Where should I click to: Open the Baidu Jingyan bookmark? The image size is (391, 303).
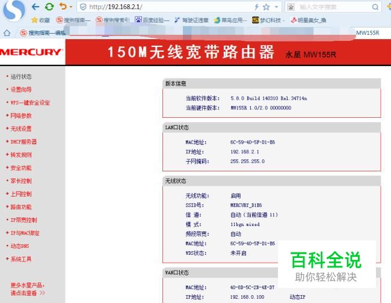[152, 20]
